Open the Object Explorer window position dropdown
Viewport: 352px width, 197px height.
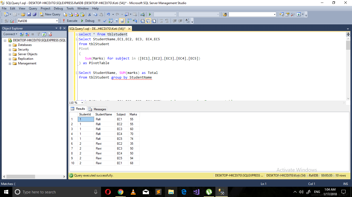(x=56, y=28)
